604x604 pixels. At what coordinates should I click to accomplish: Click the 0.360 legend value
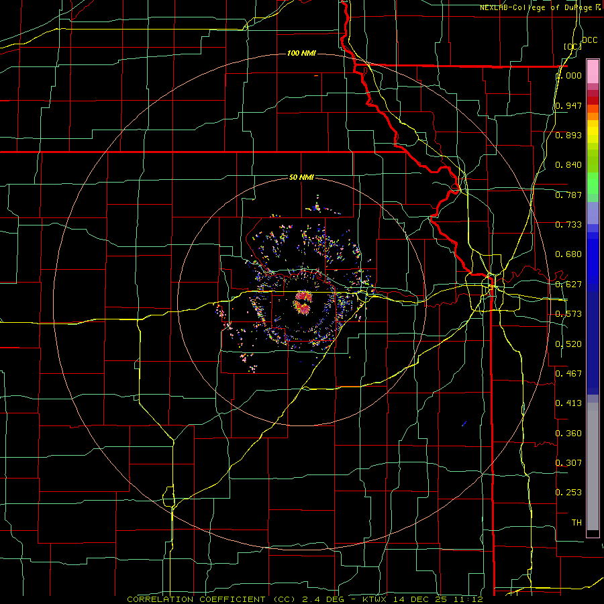pos(568,434)
